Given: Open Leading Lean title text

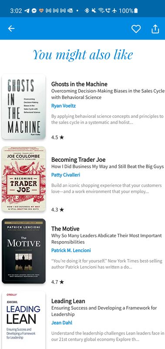Looking at the screenshot, I should coord(68,301).
